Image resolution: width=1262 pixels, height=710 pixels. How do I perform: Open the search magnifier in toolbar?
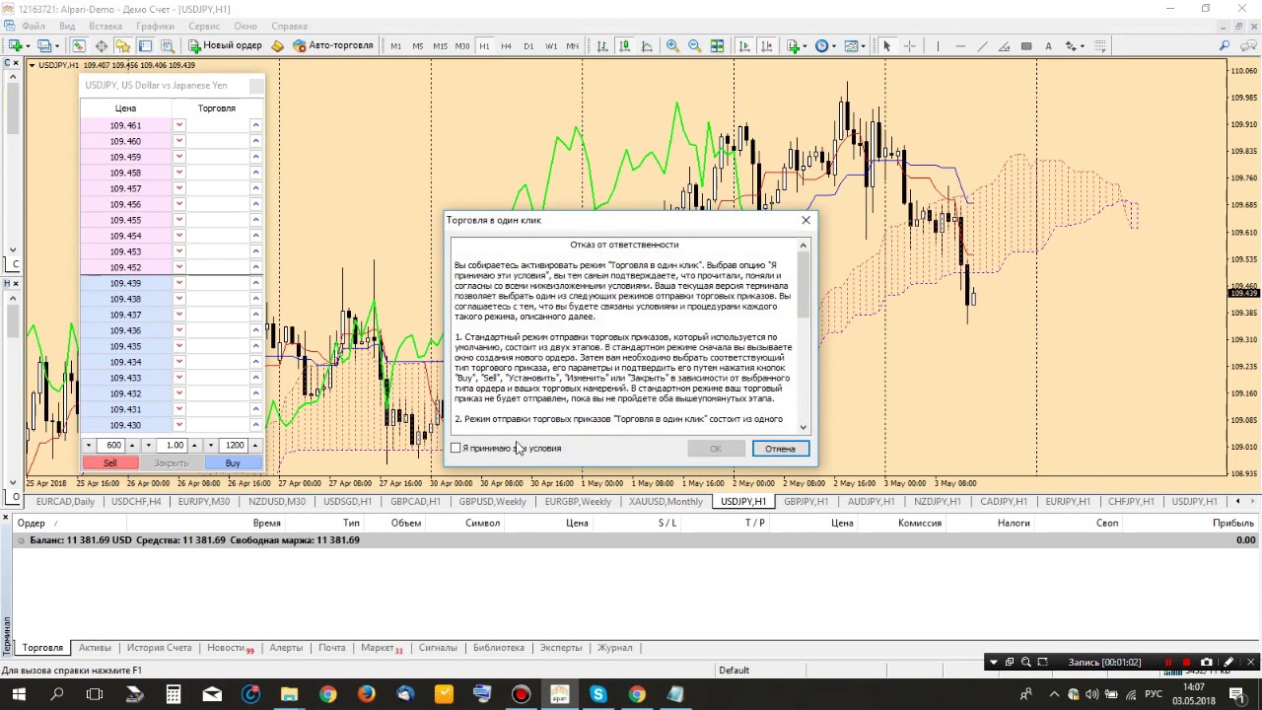(1225, 45)
